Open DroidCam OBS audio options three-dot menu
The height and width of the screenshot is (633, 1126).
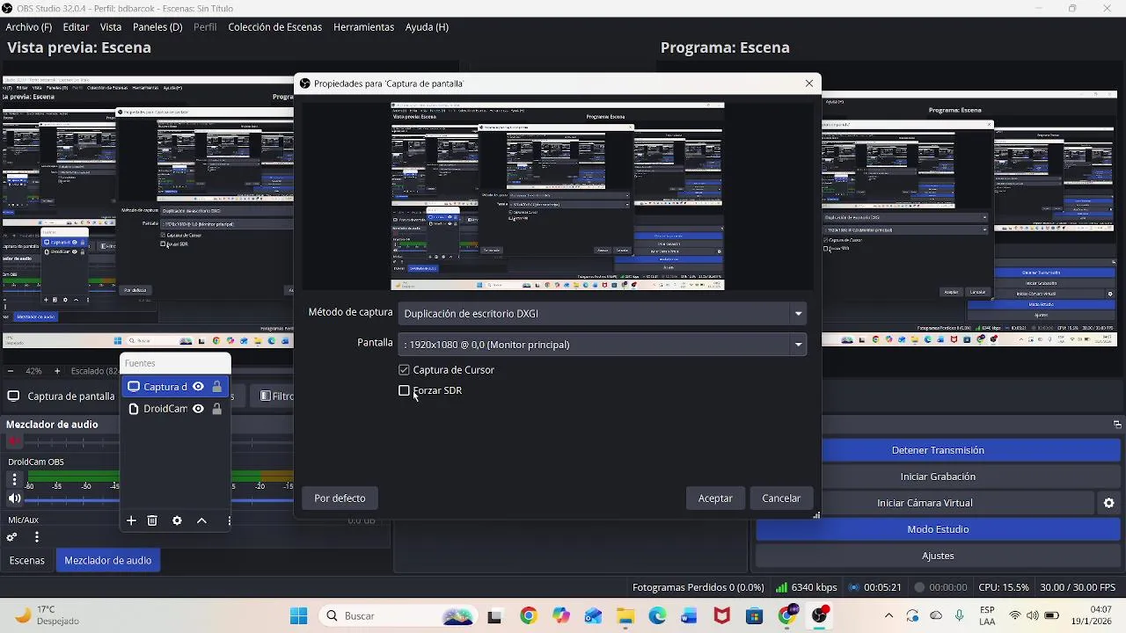coord(14,480)
